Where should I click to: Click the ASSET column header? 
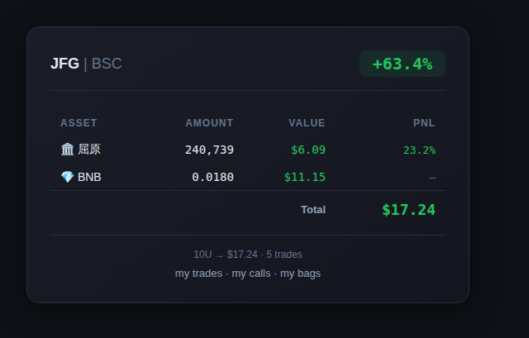coord(79,123)
